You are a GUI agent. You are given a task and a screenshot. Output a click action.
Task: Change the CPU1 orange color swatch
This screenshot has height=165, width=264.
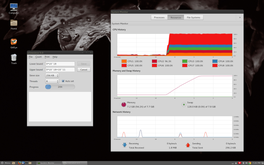point(124,61)
